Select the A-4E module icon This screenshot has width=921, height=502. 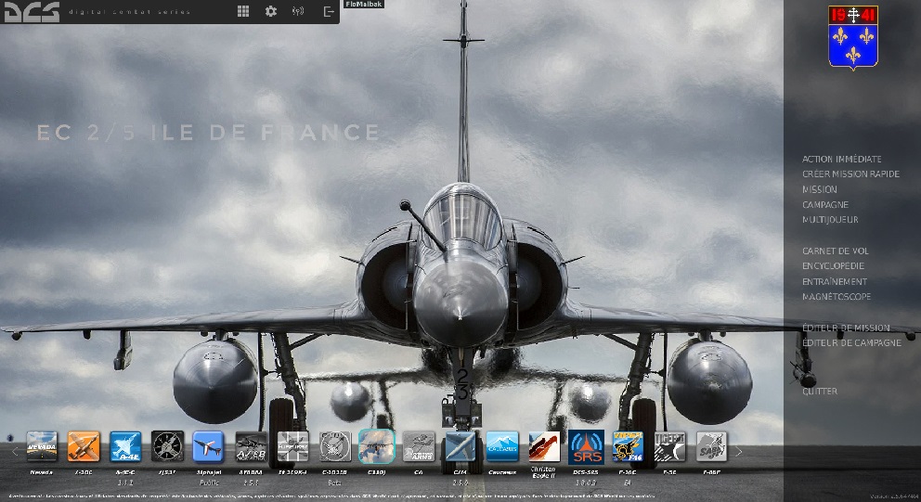tap(125, 446)
